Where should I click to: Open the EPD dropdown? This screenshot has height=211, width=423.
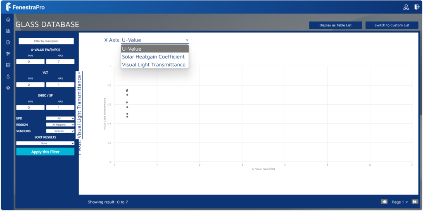coord(60,118)
